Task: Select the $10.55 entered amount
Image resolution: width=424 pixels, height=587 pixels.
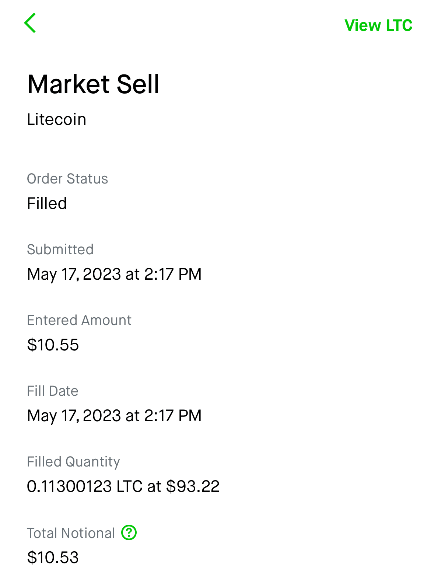Action: [53, 345]
